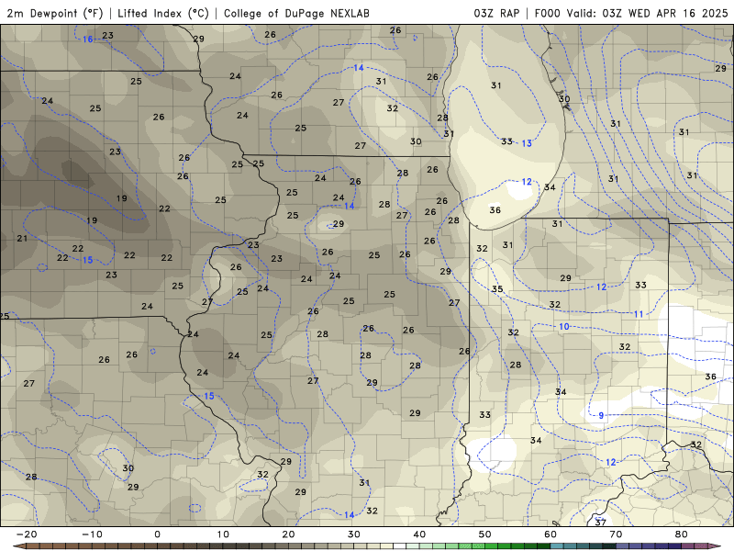This screenshot has height=551, width=734.
Task: Click the '37' dewpoint value at the map's bottom edge
Action: (x=601, y=522)
